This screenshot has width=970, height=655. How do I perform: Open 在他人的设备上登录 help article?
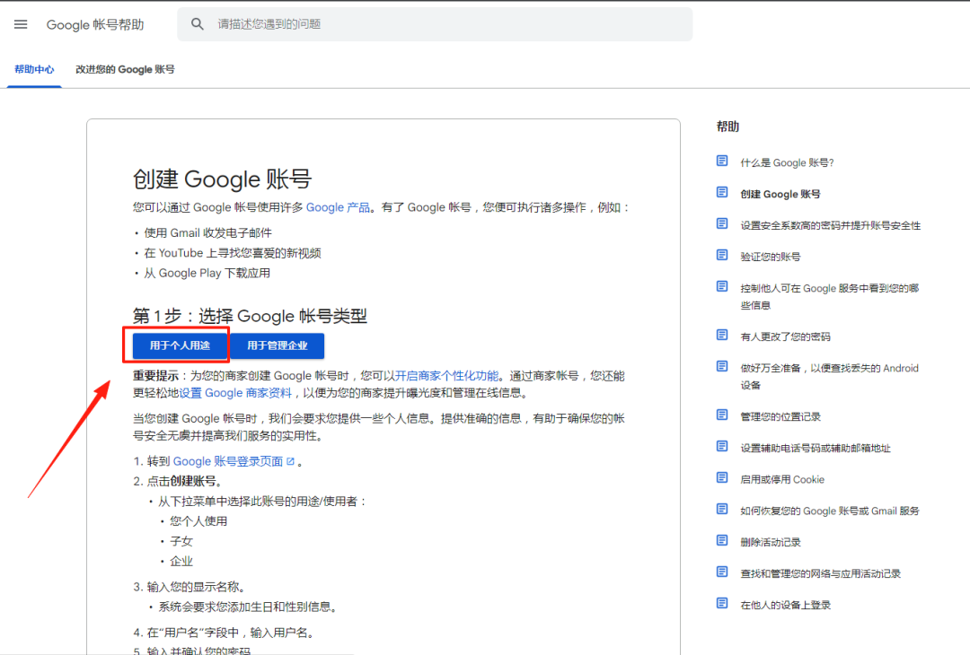pyautogui.click(x=785, y=605)
